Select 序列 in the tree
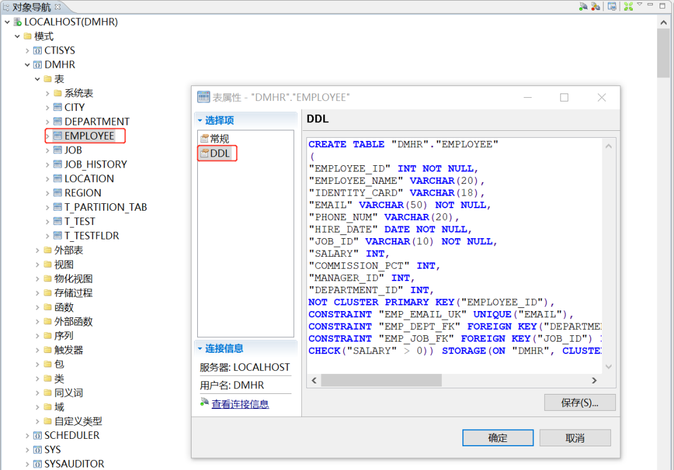Image resolution: width=674 pixels, height=470 pixels. pyautogui.click(x=64, y=335)
